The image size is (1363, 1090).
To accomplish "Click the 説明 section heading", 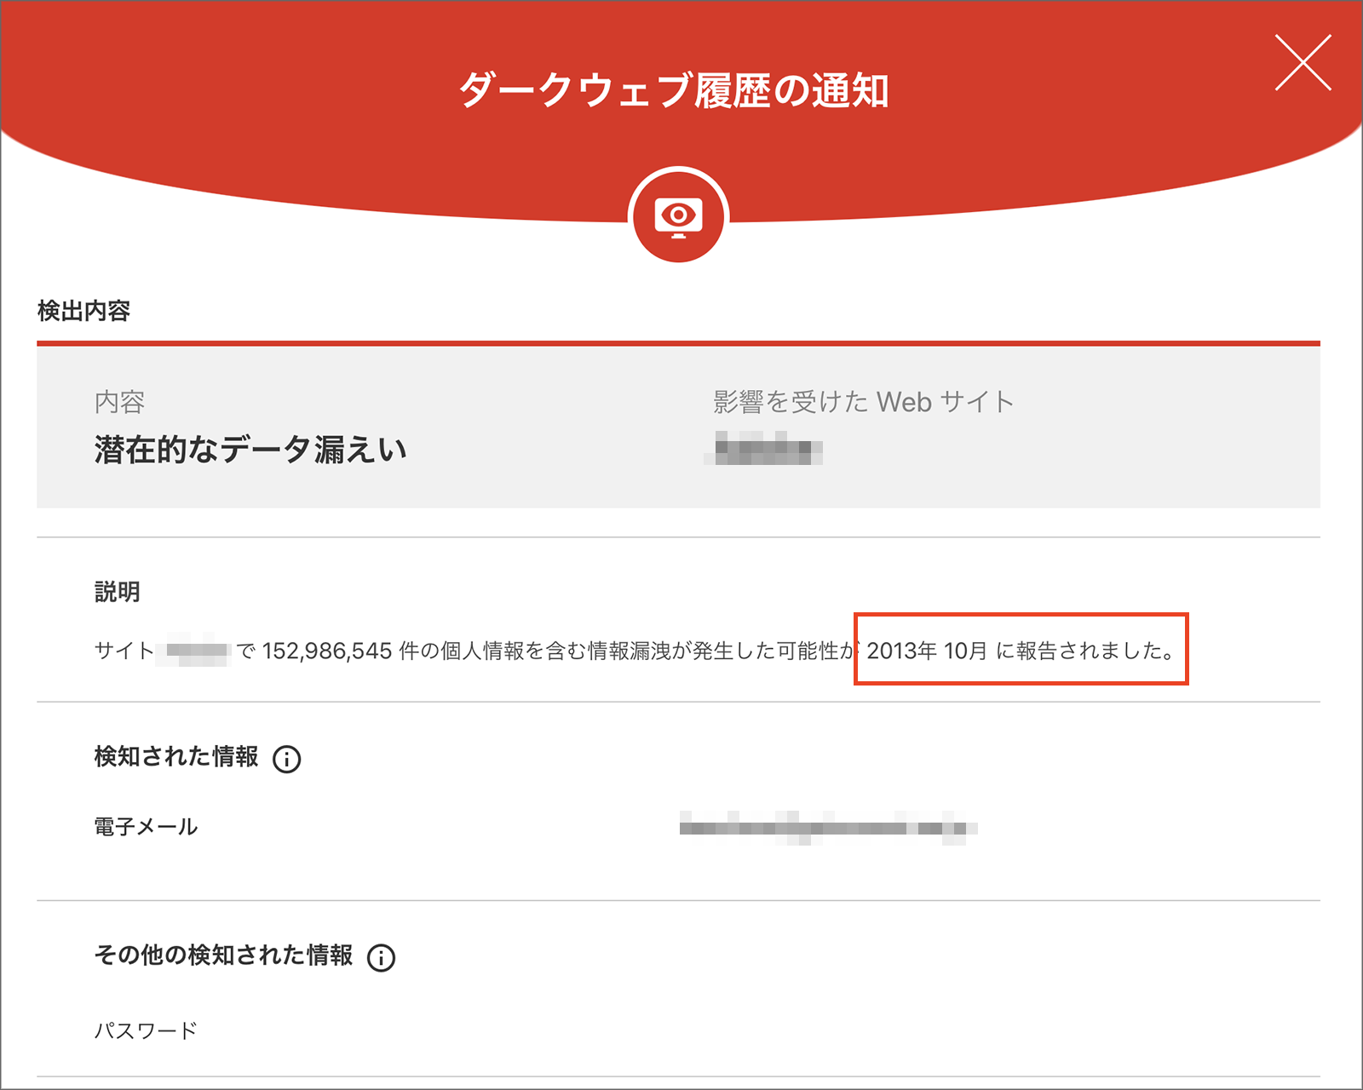I will [118, 590].
